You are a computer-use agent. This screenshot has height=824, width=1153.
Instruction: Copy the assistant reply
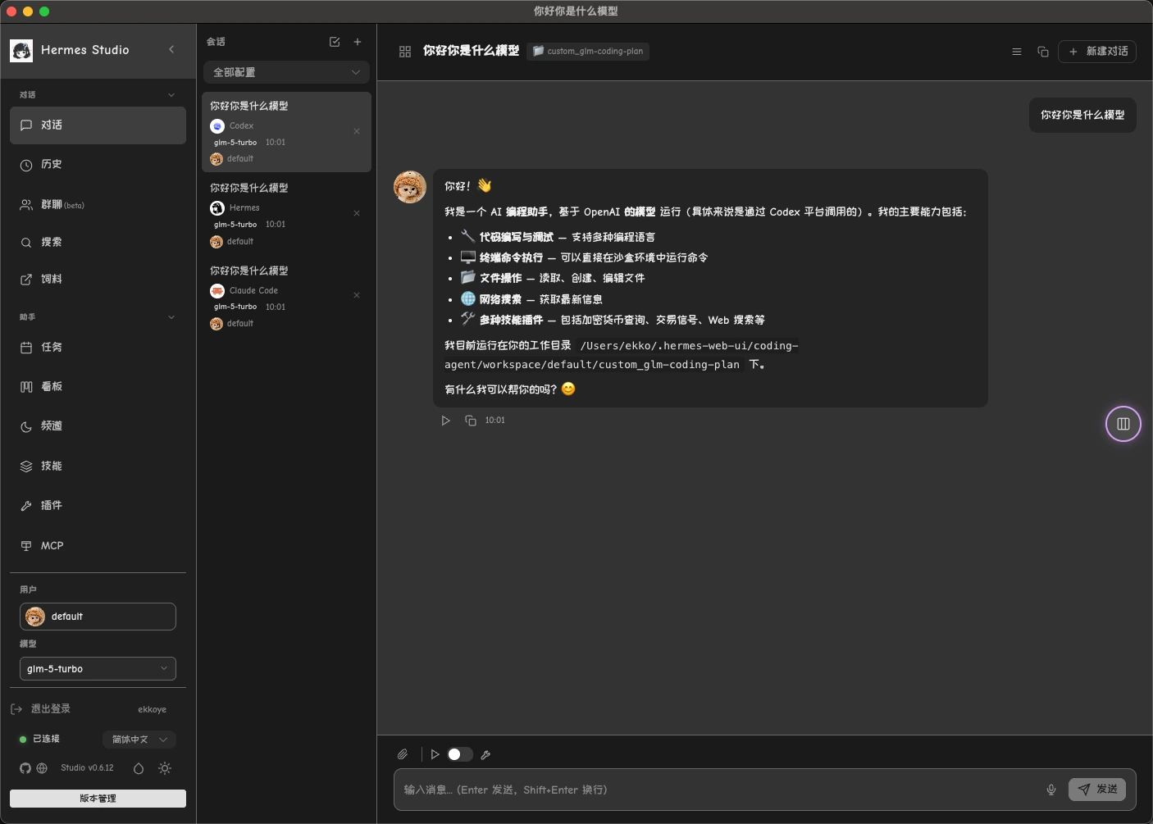click(471, 421)
